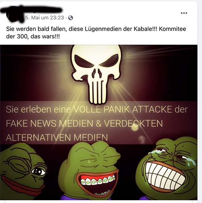This screenshot has width=202, height=203.
Task: Click the laughing frog with braces
Action: point(89,171)
